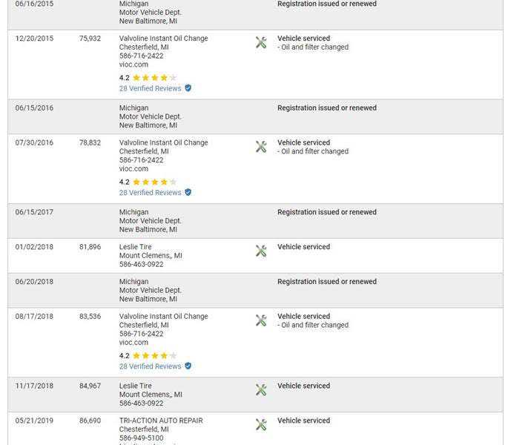Viewport: 505px width, 445px height.
Task: Click verified badge in 08/17/2018 Valvoline entry
Action: [x=188, y=366]
